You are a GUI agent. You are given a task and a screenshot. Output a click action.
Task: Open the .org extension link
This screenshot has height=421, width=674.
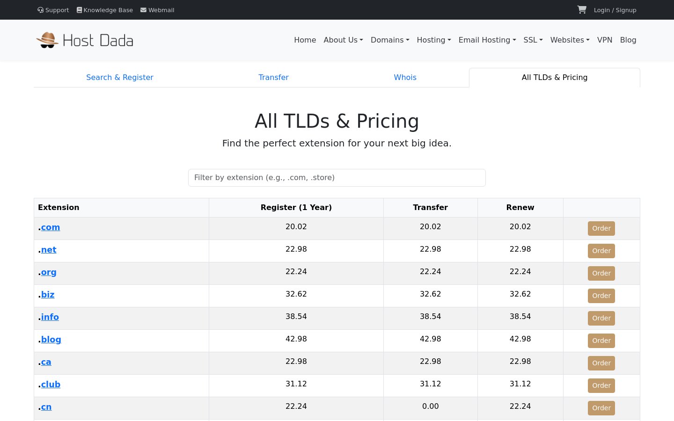pos(49,272)
